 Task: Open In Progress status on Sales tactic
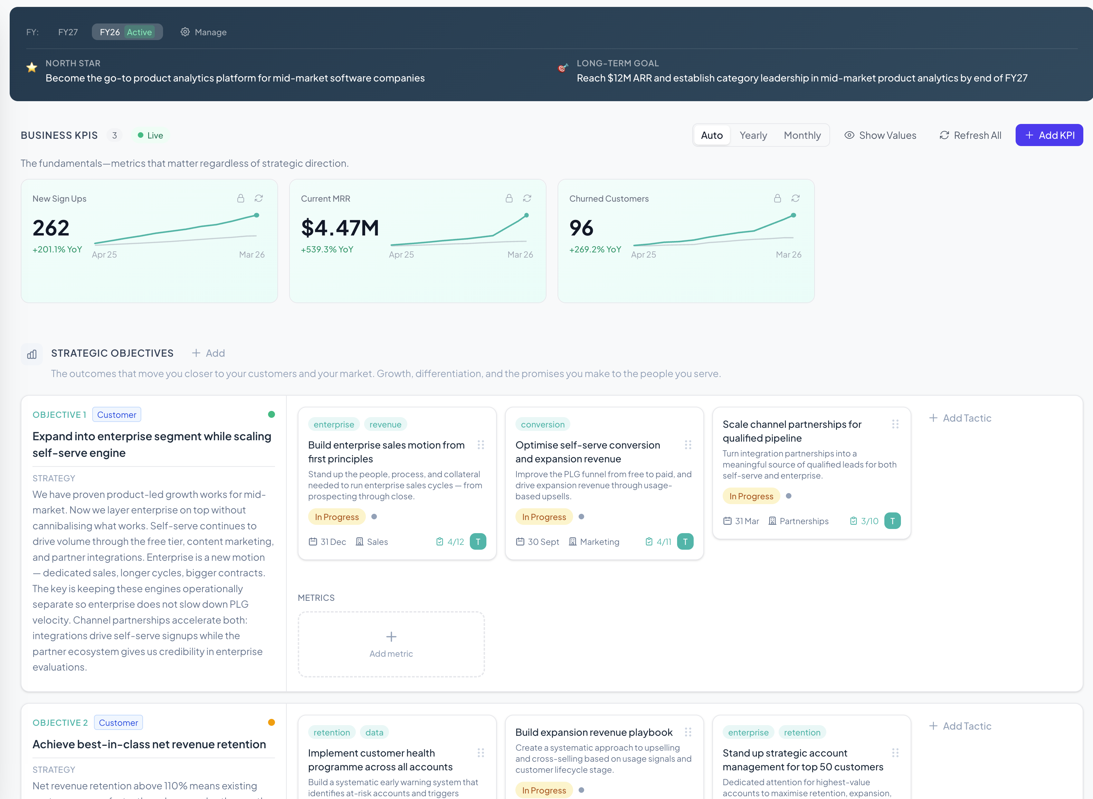[x=337, y=517]
